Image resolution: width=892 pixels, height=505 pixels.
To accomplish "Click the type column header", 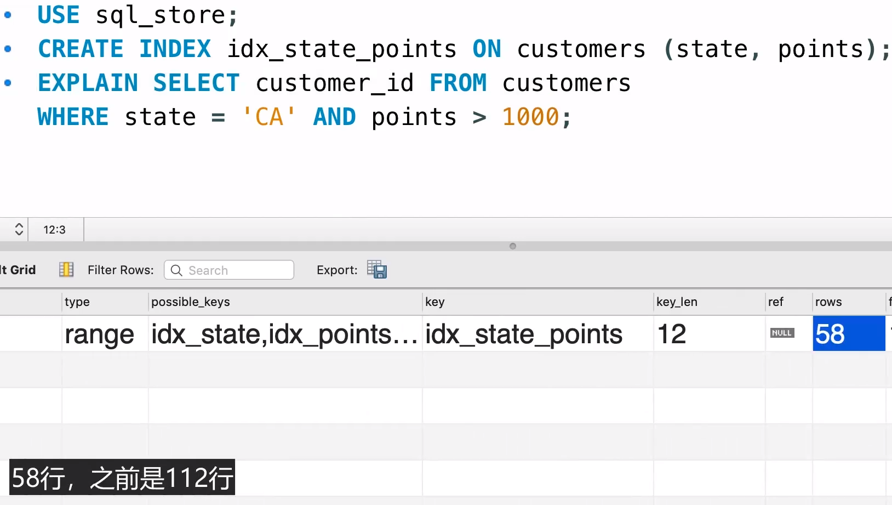I will [77, 302].
